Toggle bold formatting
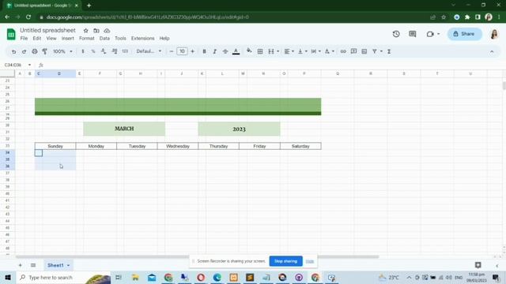506x284 pixels. tap(204, 51)
